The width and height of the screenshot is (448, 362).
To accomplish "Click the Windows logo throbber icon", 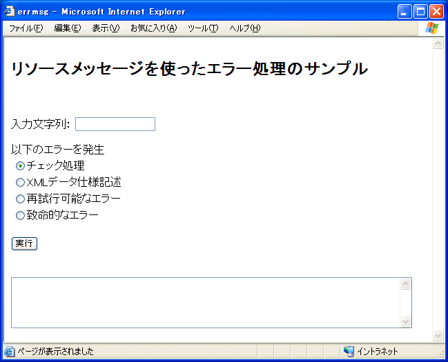I will [x=432, y=28].
